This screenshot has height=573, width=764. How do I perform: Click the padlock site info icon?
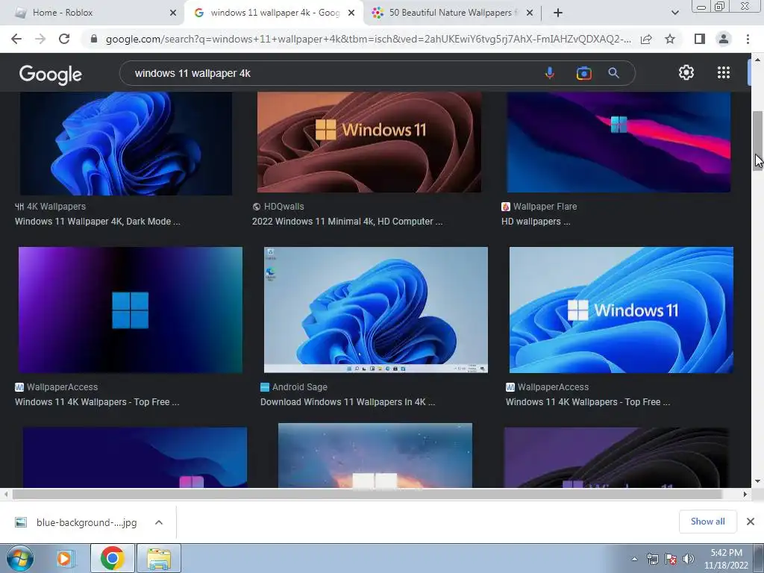pyautogui.click(x=94, y=39)
